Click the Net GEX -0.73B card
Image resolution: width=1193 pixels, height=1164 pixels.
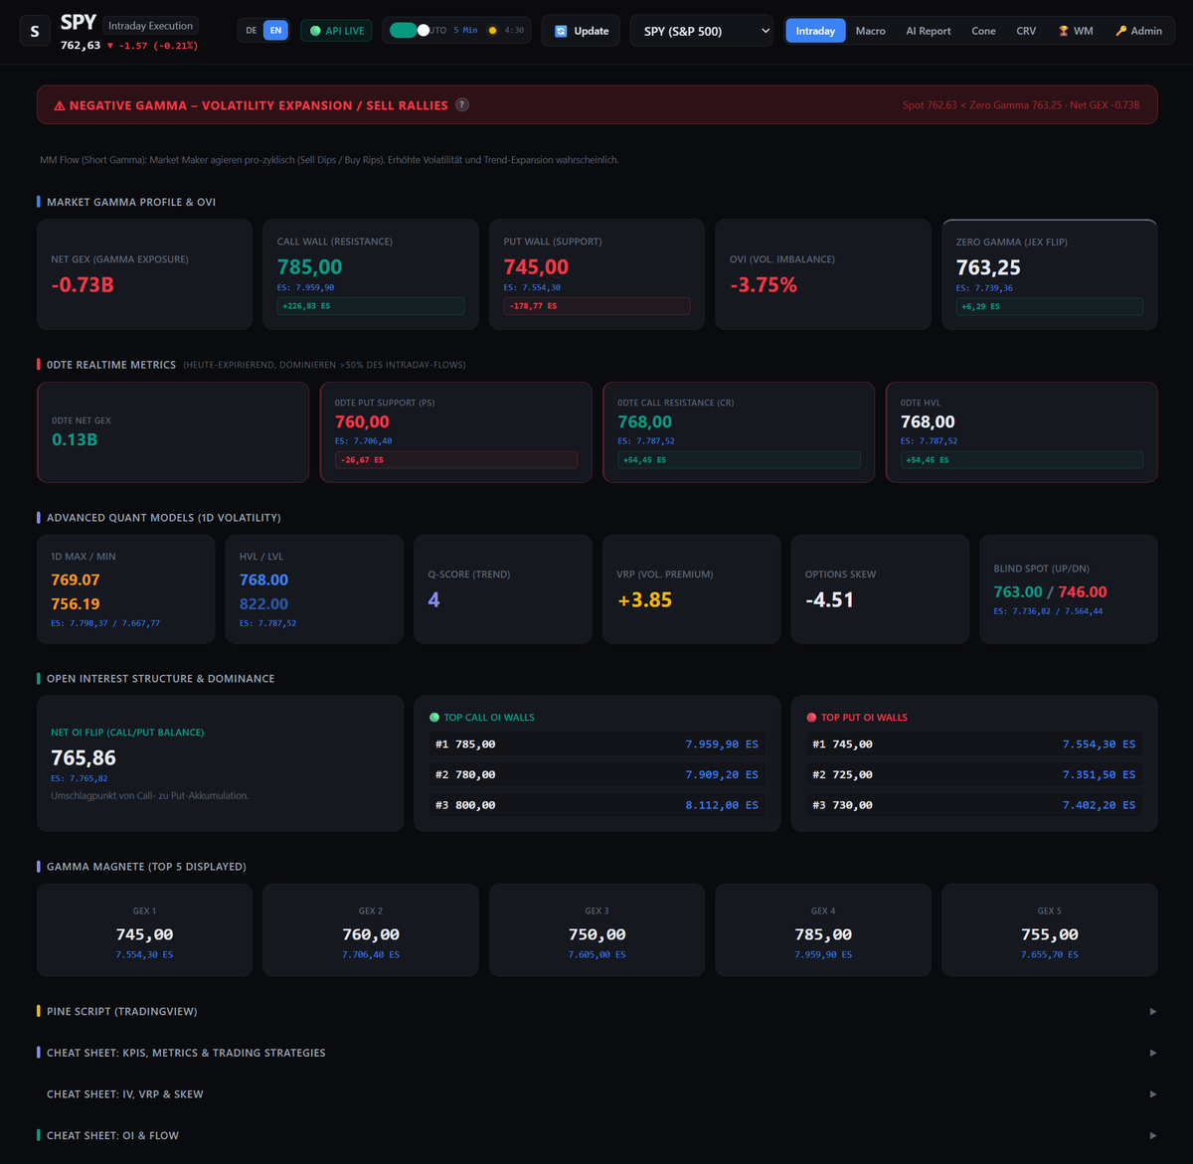[x=144, y=274]
